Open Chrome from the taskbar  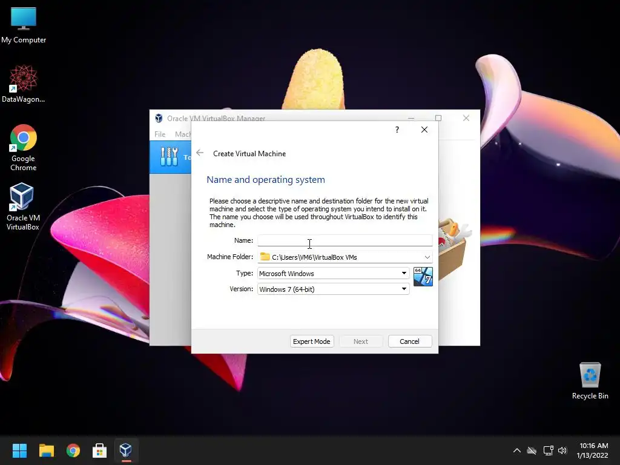coord(73,450)
